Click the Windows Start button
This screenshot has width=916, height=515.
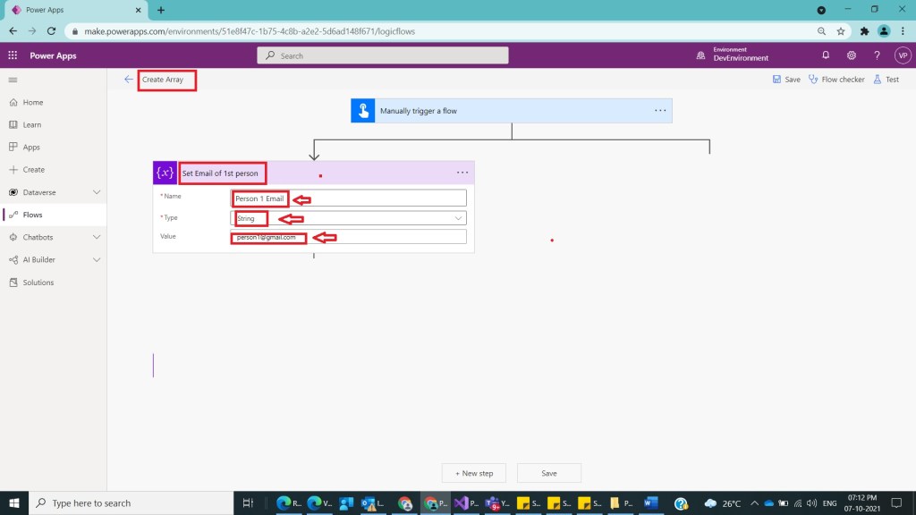15,502
